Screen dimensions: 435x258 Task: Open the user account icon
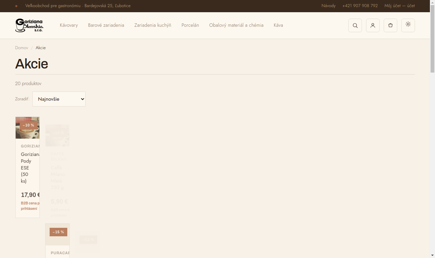(373, 25)
